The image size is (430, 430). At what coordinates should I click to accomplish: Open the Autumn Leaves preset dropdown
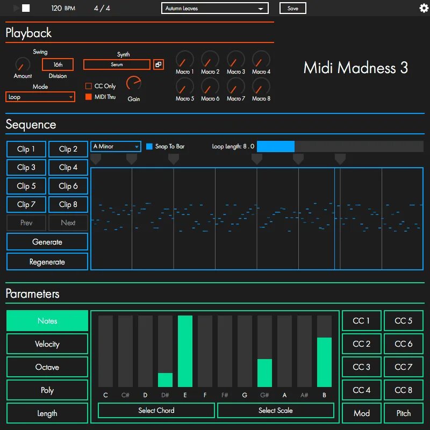214,8
